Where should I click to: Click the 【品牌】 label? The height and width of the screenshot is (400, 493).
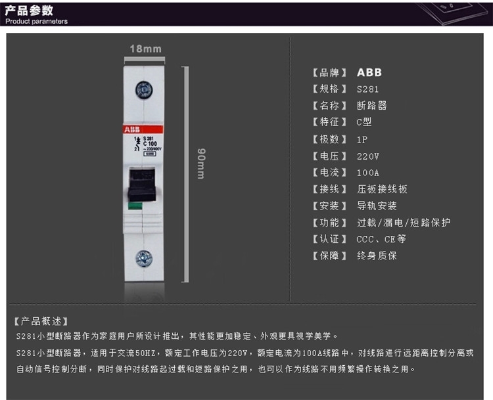point(329,73)
